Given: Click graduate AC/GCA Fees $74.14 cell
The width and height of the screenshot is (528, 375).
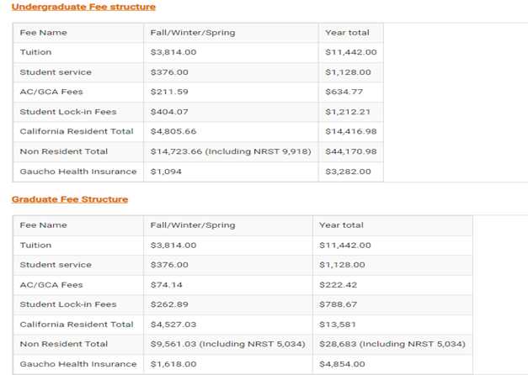Looking at the screenshot, I should coord(228,285).
